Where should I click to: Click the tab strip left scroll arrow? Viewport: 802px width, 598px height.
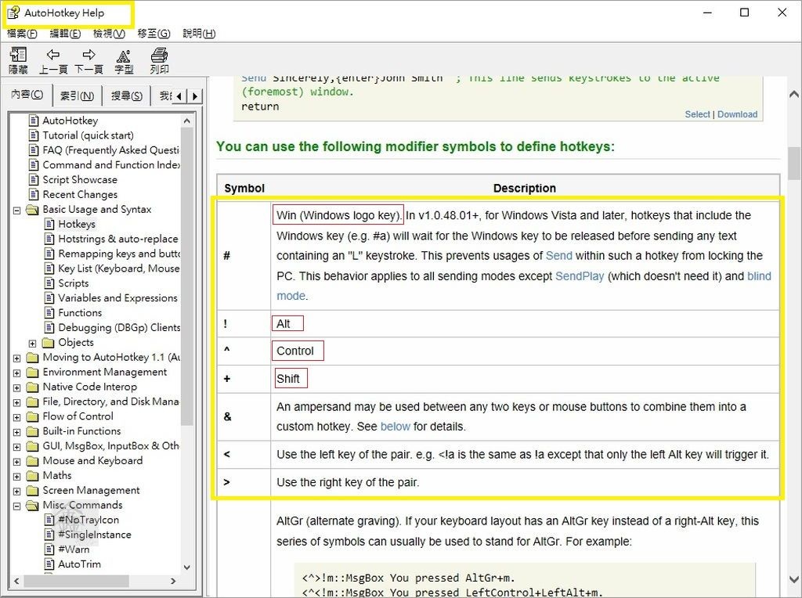pyautogui.click(x=179, y=96)
